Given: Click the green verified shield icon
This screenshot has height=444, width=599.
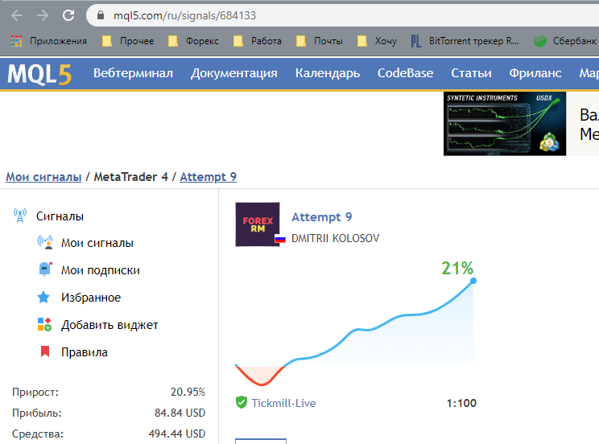Looking at the screenshot, I should 242,402.
